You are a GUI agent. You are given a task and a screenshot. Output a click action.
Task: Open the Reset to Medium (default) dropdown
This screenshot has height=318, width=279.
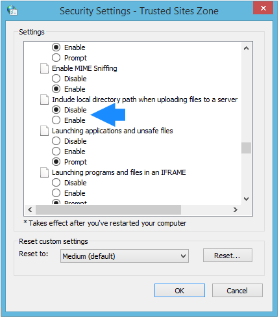pos(125,256)
